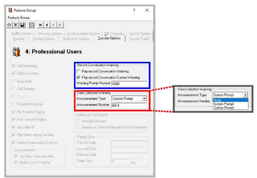Viewport: 257px width, 178px height.
Task: Click the Delay Time field
Action: (120, 161)
